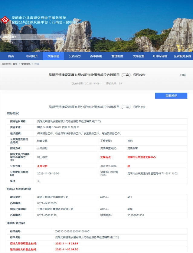
Task: Go to the 公告动态 menu item
Action: click(74, 56)
